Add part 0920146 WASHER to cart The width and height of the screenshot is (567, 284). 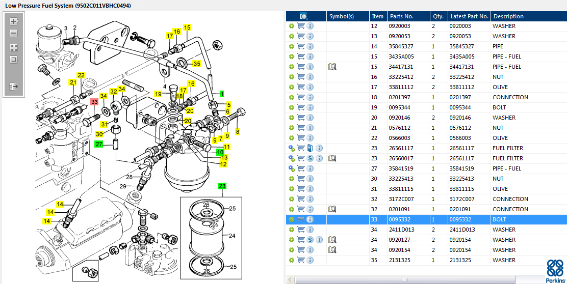(300, 117)
